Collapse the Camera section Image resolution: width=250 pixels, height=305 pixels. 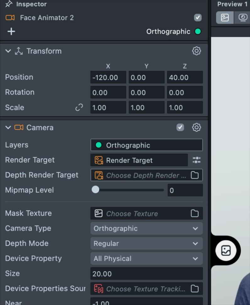click(8, 128)
